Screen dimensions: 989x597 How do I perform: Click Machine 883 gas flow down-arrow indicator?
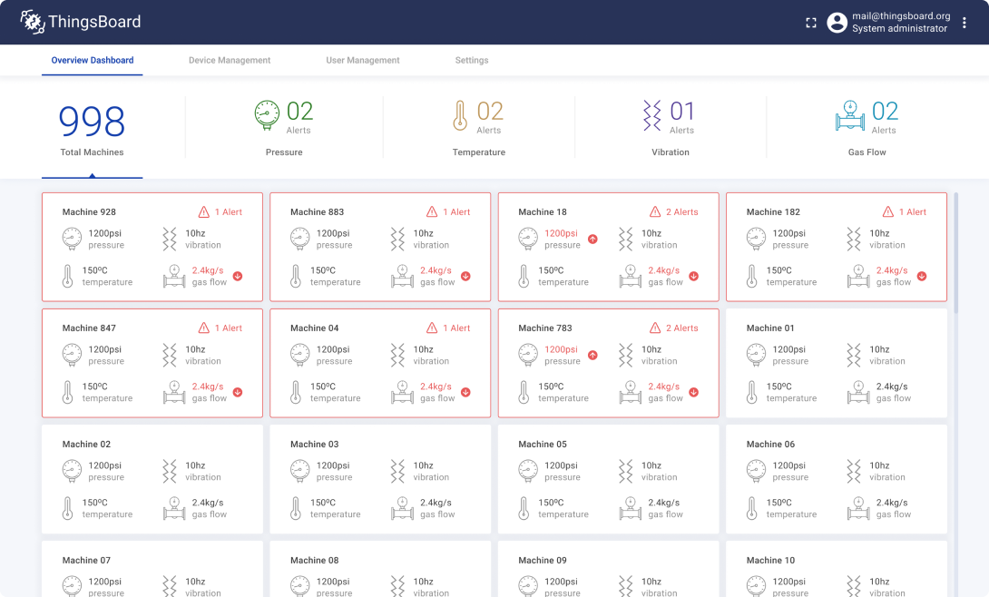pos(465,276)
